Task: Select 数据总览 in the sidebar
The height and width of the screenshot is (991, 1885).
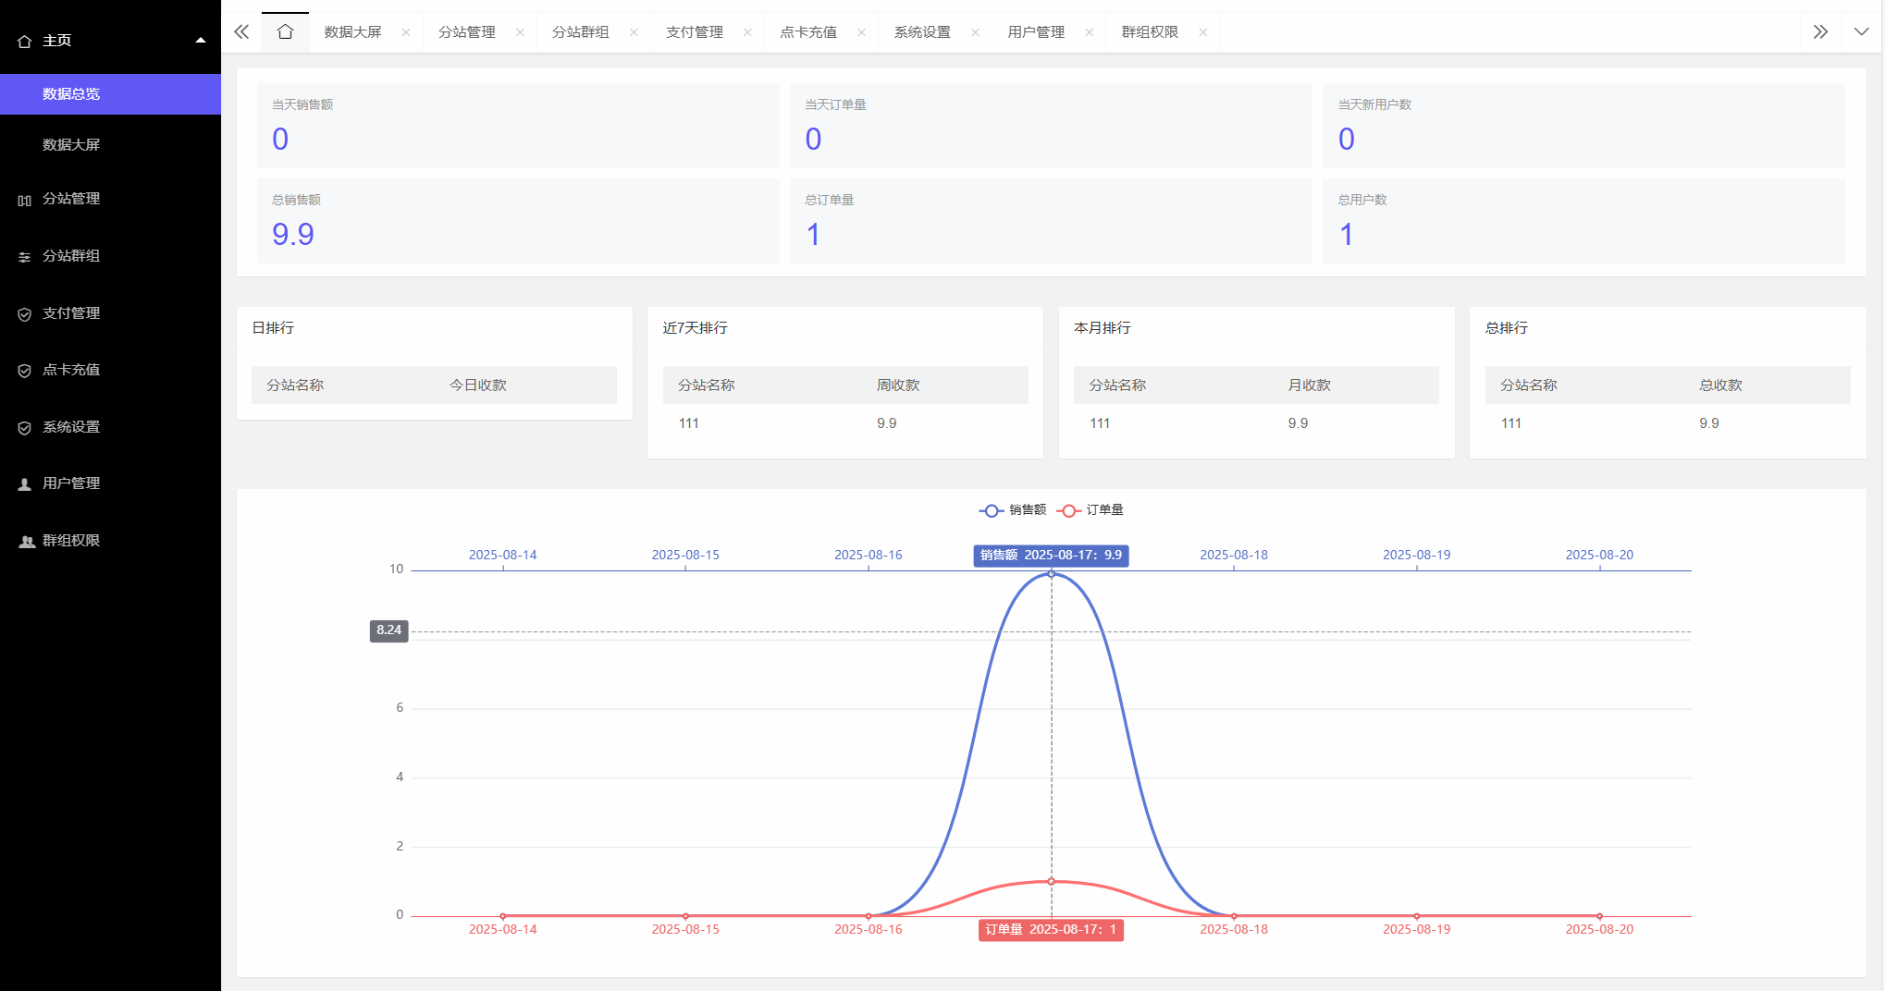Action: tap(71, 94)
